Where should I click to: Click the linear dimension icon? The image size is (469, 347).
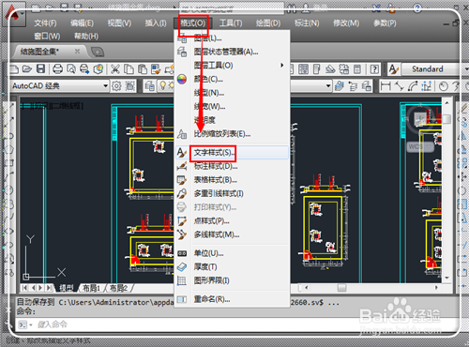pyautogui.click(x=386, y=85)
